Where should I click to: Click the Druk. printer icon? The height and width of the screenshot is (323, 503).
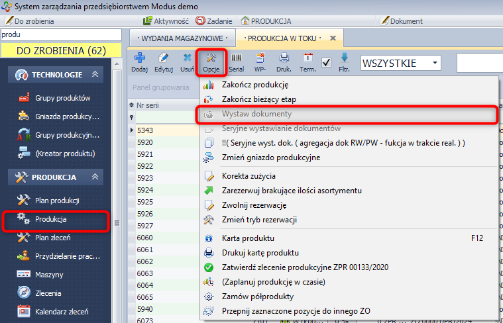(284, 62)
